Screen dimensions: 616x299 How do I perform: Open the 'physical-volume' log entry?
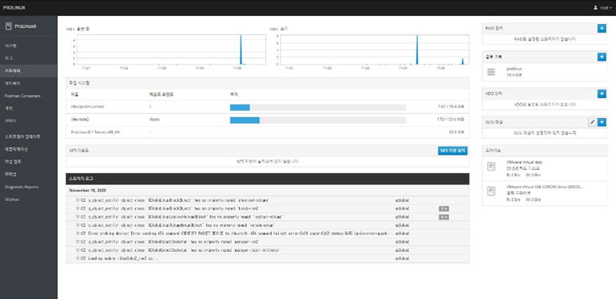pyautogui.click(x=268, y=200)
